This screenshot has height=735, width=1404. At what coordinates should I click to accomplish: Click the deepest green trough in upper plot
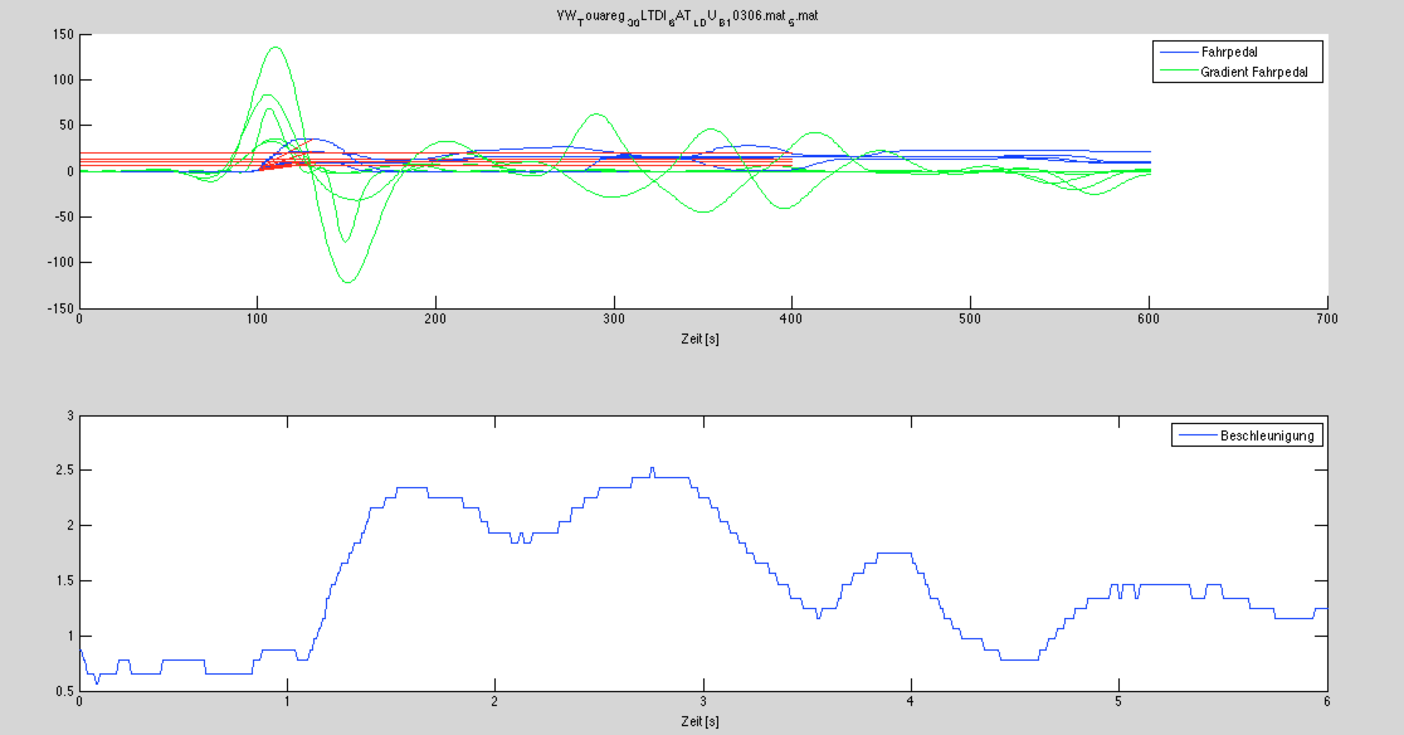point(348,282)
